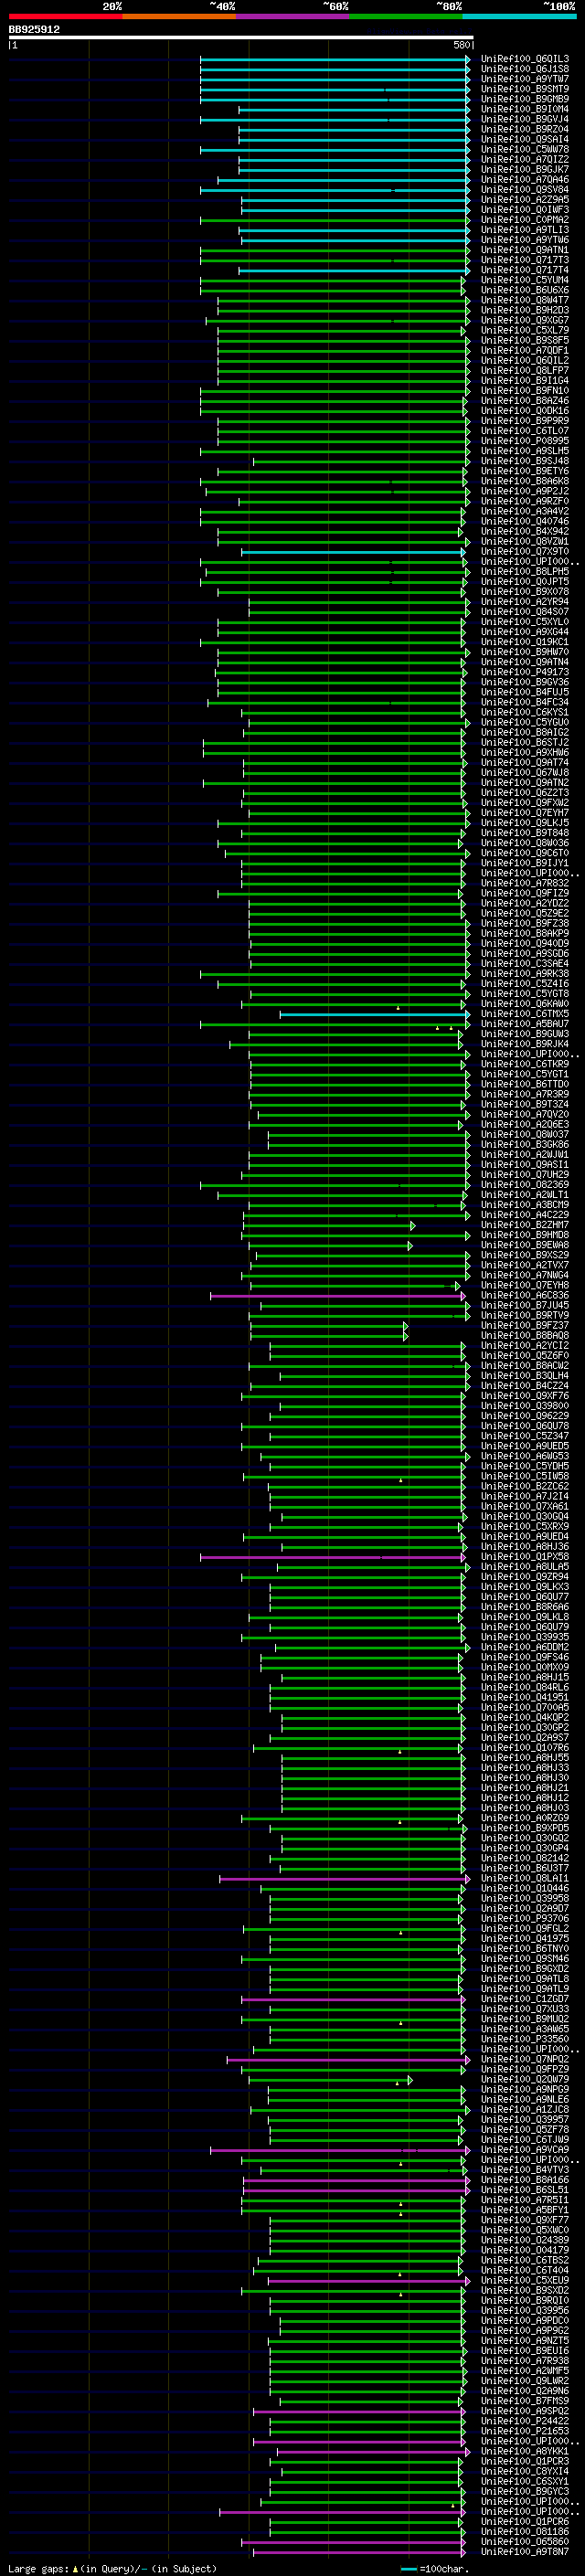Open hit UniRef100_Q8W4T7
This screenshot has width=585, height=2576.
click(x=525, y=300)
